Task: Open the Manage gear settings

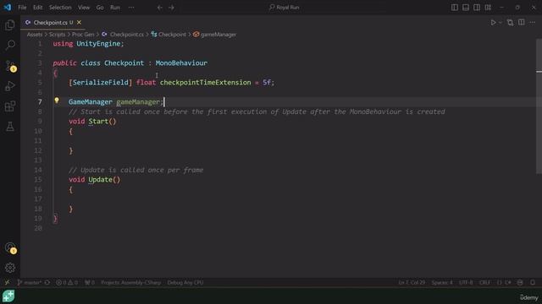Action: point(10,268)
